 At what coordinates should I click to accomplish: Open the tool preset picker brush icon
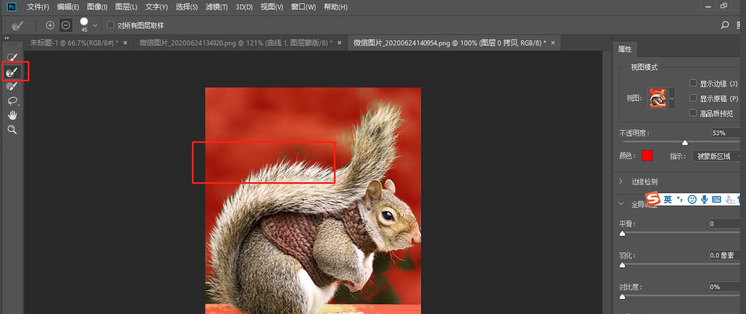click(18, 25)
